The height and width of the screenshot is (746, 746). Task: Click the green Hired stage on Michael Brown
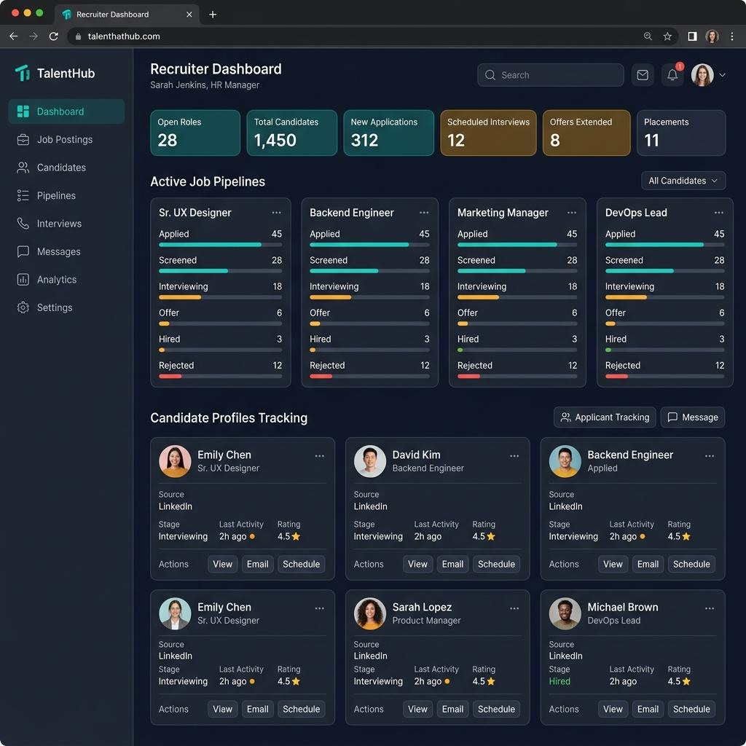(x=559, y=681)
